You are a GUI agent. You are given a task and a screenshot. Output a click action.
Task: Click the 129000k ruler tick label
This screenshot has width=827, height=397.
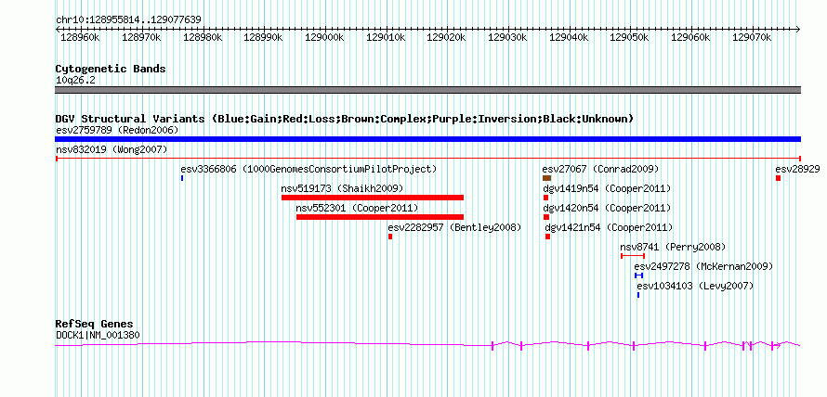tap(324, 37)
